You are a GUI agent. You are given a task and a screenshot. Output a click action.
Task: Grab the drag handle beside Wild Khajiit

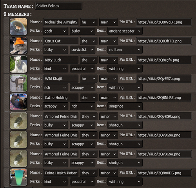6,83
